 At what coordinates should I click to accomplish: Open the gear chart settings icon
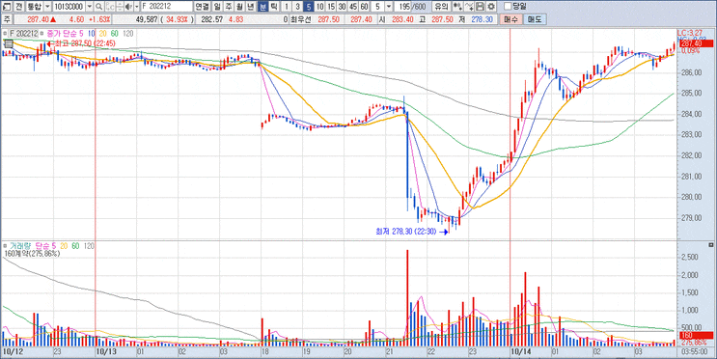coord(491,7)
